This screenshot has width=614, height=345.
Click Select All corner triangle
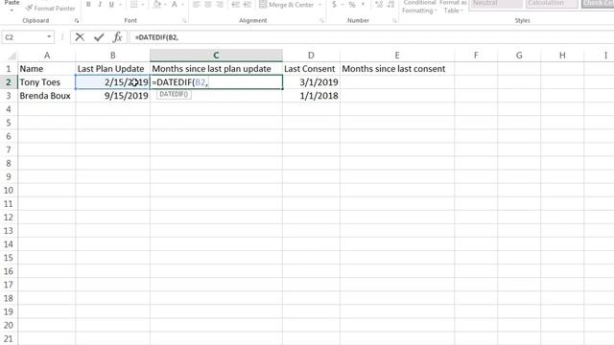coord(12,56)
